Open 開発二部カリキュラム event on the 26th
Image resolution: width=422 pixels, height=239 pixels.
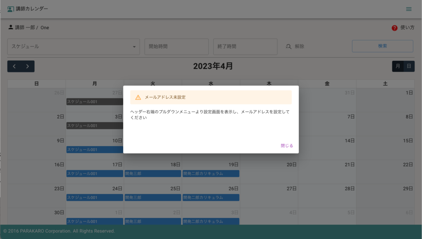[x=211, y=197]
